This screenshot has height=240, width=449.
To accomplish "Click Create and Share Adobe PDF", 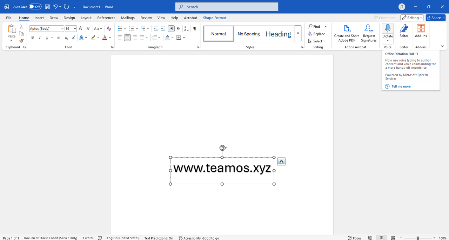I will click(347, 33).
